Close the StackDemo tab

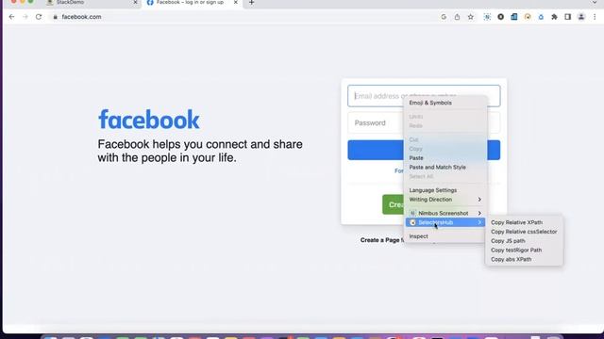135,2
